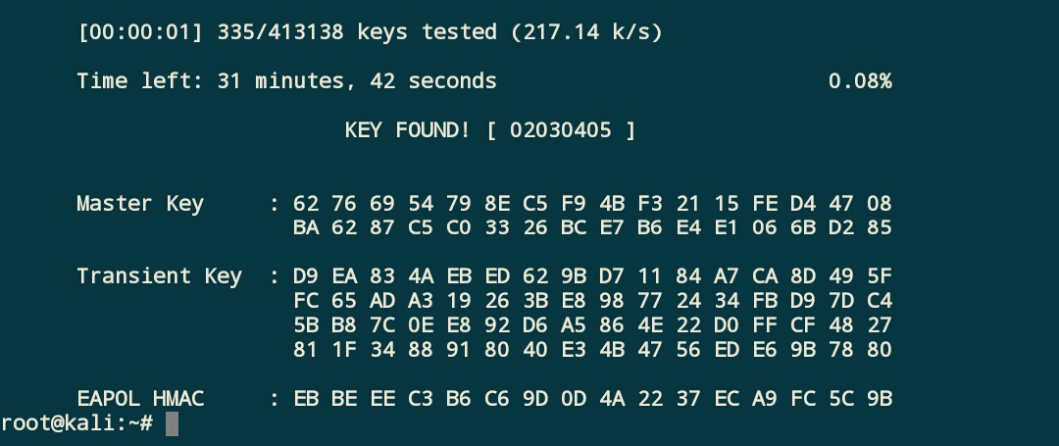Click last Master Key byte 85
The image size is (1059, 446).
(x=880, y=227)
